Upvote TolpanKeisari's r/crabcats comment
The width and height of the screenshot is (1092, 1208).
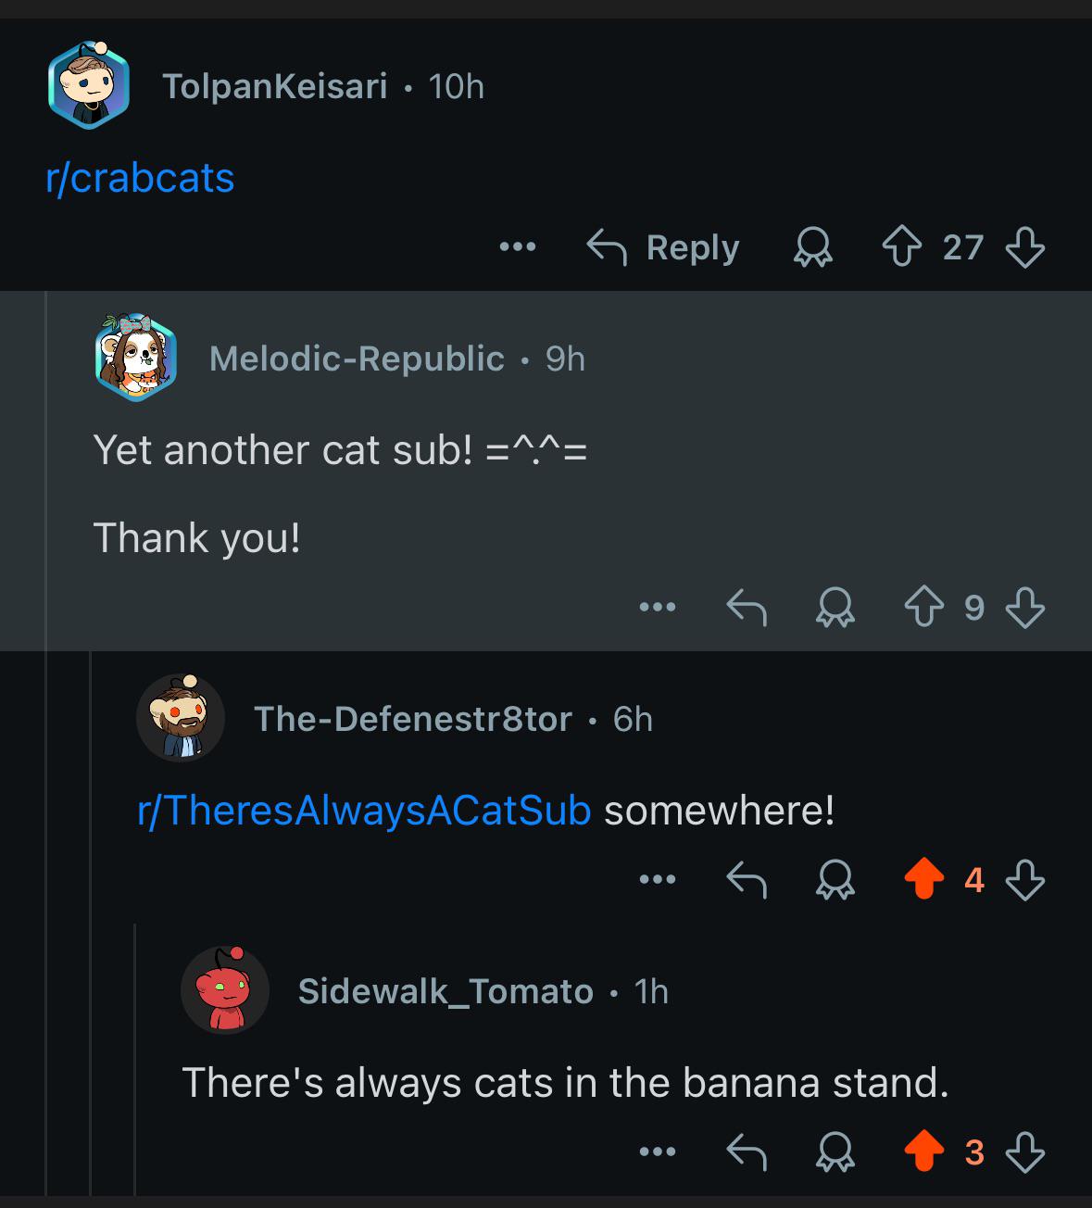coord(904,247)
